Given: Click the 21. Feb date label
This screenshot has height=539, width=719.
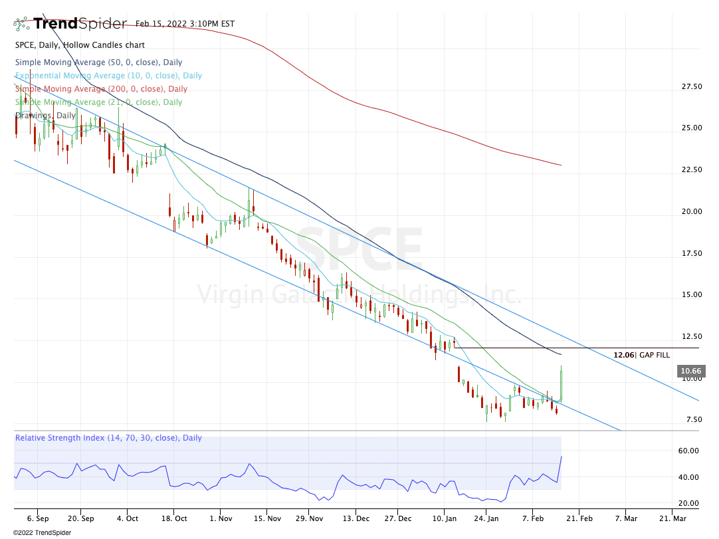Looking at the screenshot, I should pos(579,518).
